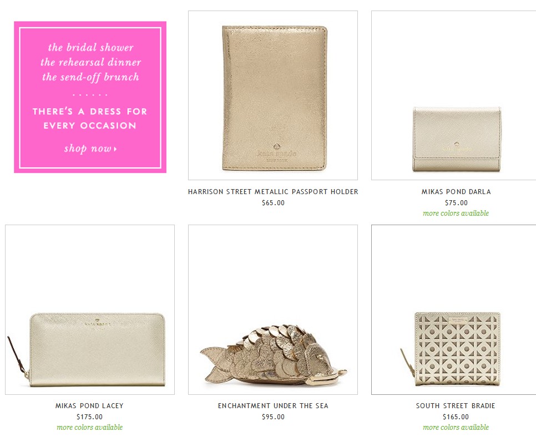The width and height of the screenshot is (536, 437).
Task: Click the 'Mikas Pond Darla' product title
Action: click(456, 192)
